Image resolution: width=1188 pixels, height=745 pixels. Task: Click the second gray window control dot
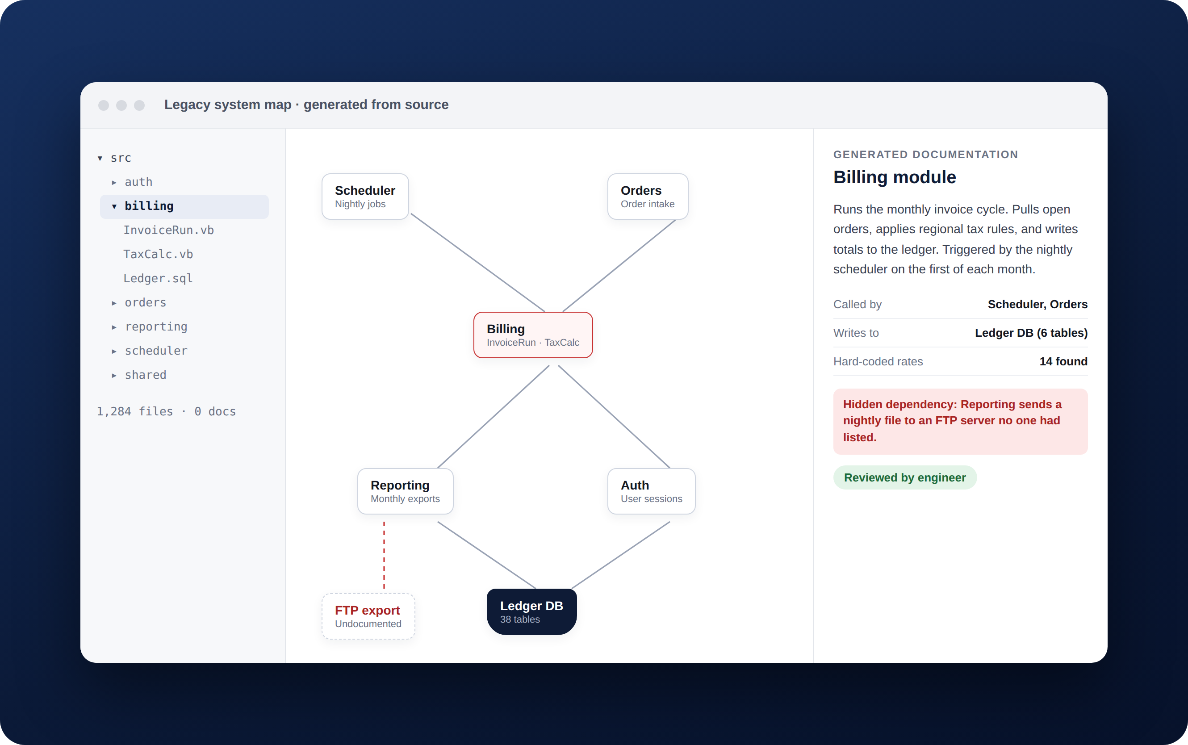coord(121,105)
